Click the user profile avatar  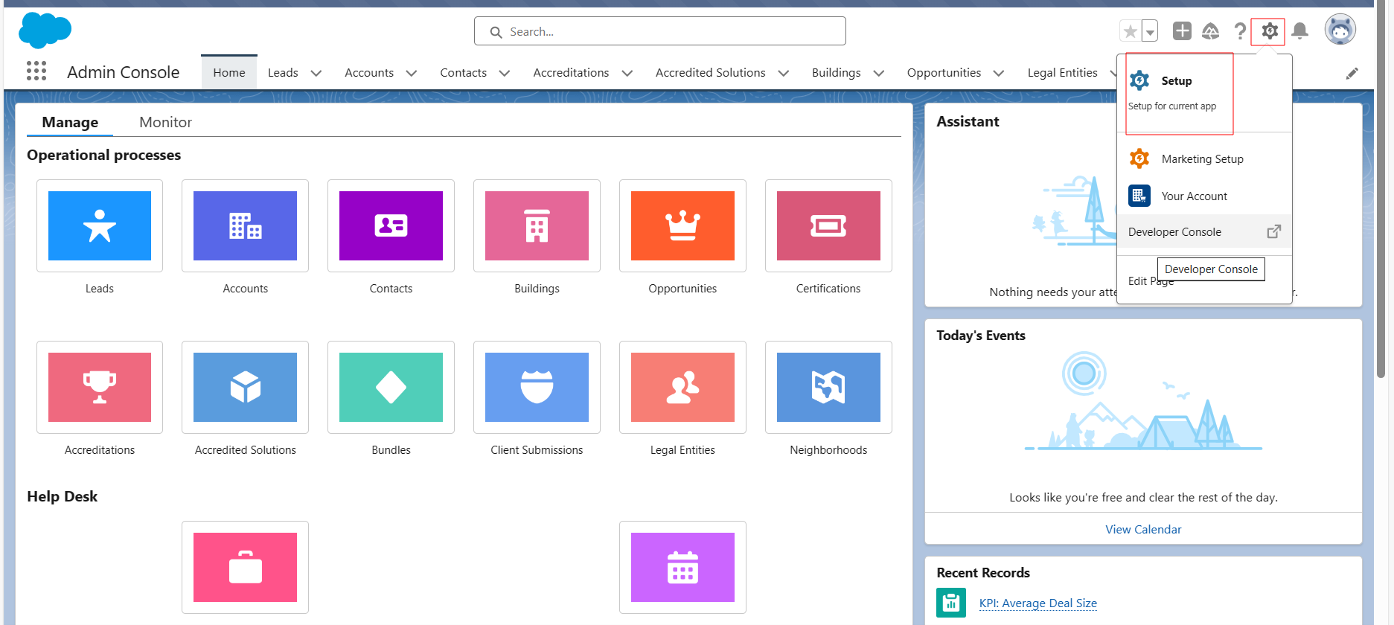1340,30
